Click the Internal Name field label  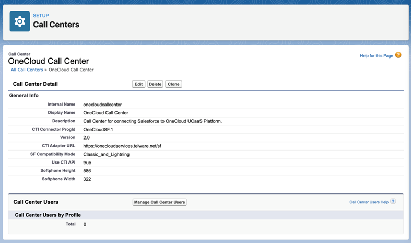click(61, 104)
